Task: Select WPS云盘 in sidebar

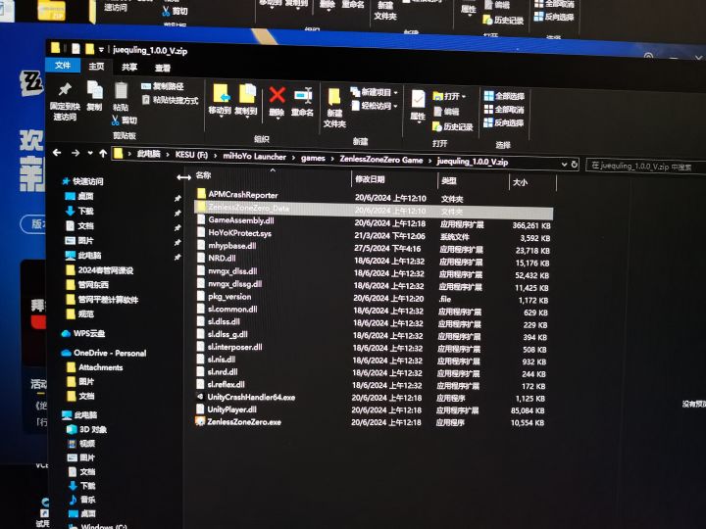Action: (x=83, y=333)
